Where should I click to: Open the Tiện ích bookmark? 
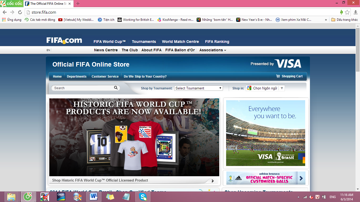(x=106, y=20)
